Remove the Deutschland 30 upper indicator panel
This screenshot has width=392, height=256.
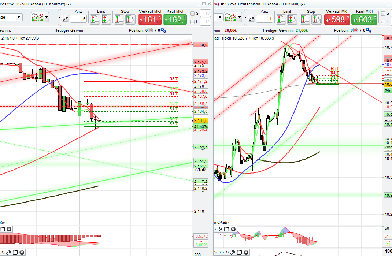[233, 229]
